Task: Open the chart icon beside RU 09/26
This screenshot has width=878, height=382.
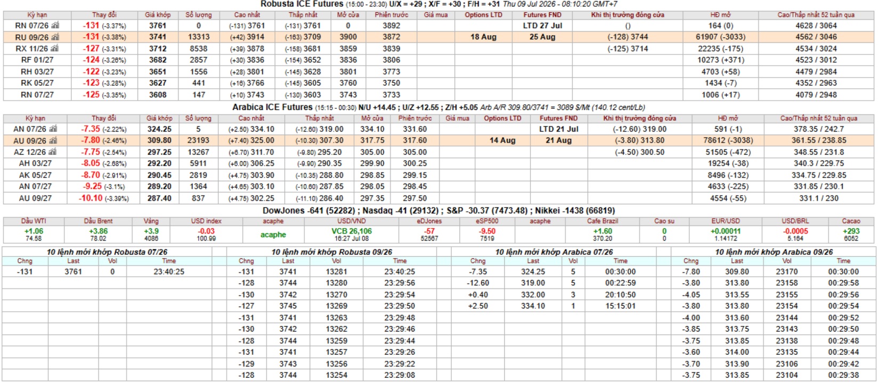Action: pyautogui.click(x=55, y=37)
